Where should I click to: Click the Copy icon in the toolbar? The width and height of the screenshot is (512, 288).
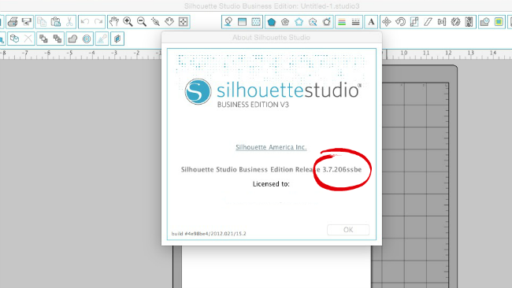point(42,22)
